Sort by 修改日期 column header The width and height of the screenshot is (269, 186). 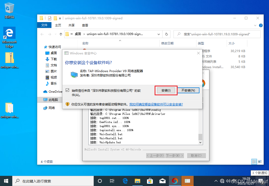click(167, 43)
